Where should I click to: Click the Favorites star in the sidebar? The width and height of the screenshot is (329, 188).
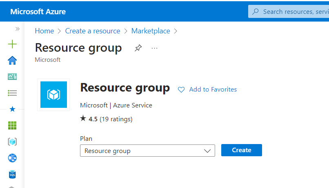pos(12,109)
